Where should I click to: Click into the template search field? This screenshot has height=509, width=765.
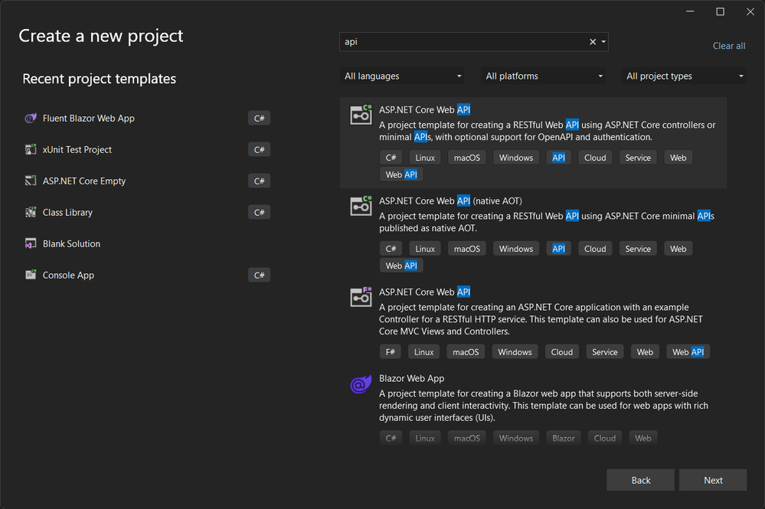[x=463, y=42]
